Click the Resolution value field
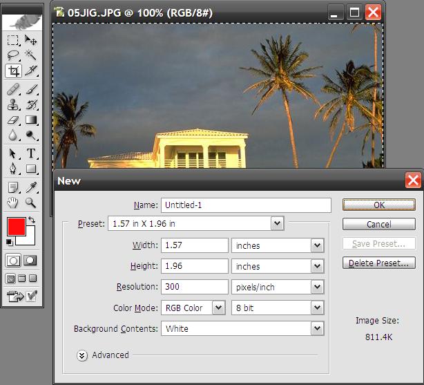This screenshot has width=424, height=385. [195, 287]
